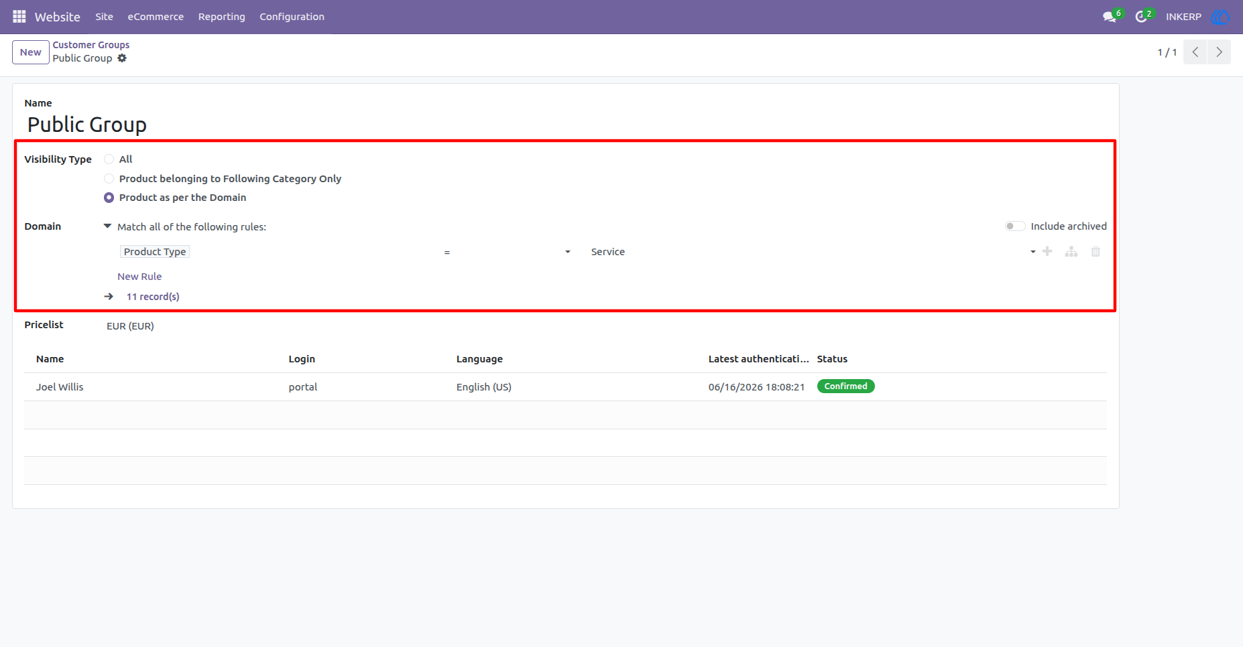
Task: Click the EUR (EUR) pricelist field
Action: click(x=130, y=326)
